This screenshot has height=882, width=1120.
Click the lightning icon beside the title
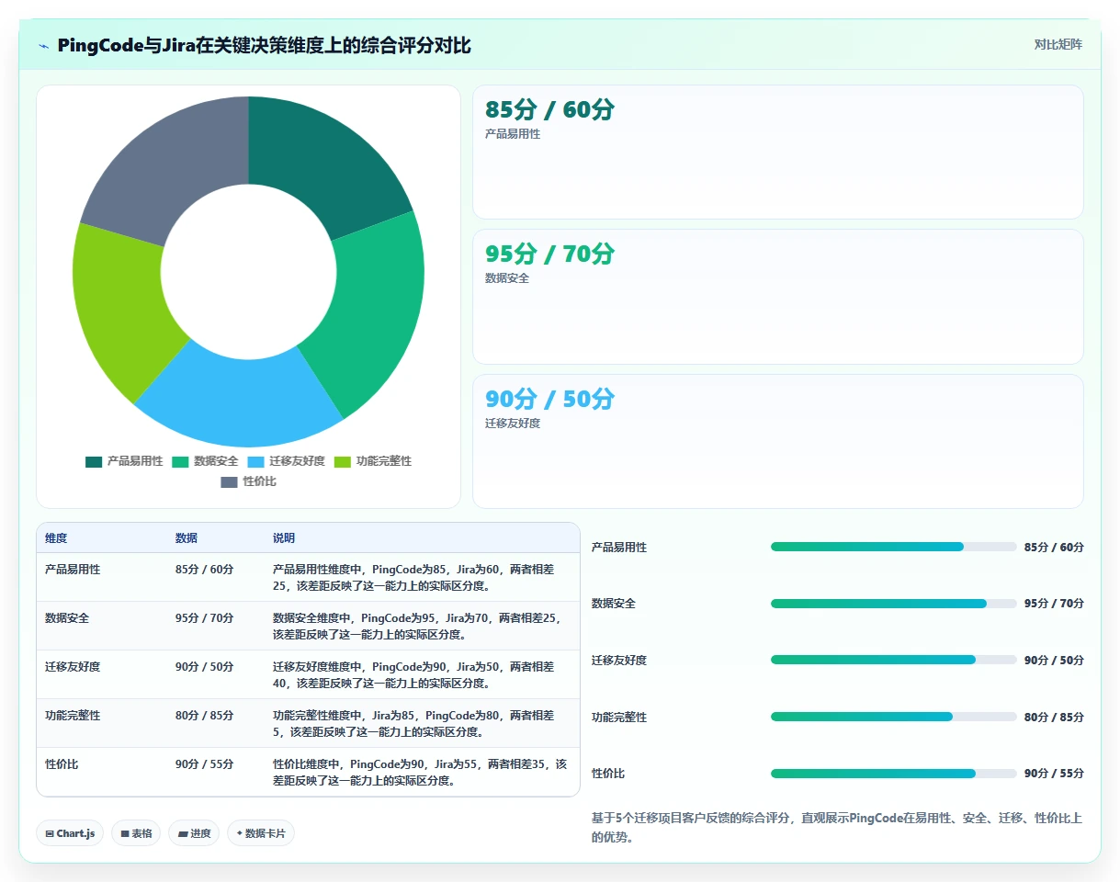44,46
